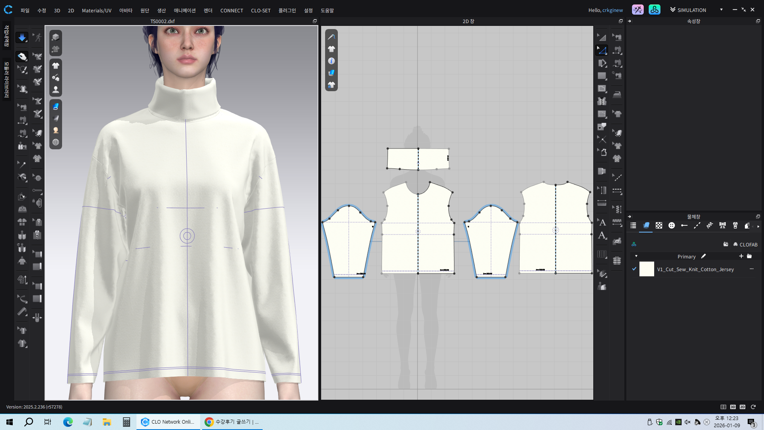The height and width of the screenshot is (430, 764).
Task: Select the Edit Pattern tool in 2D toolbar
Action: [602, 50]
